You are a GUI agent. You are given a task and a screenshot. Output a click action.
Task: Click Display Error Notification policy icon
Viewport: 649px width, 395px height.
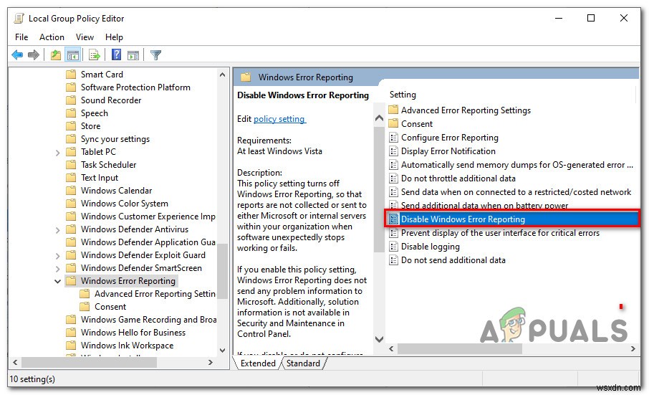coord(393,151)
